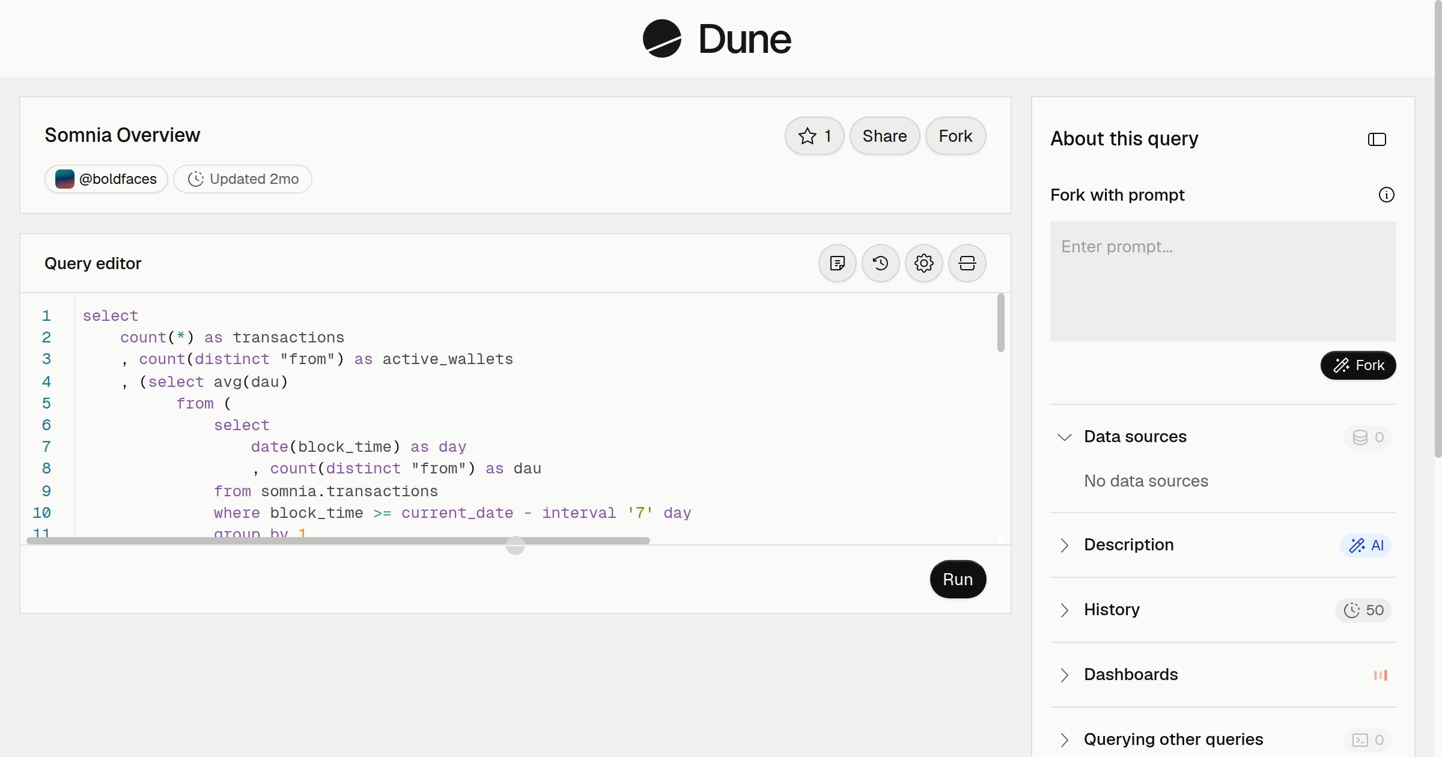This screenshot has width=1442, height=757.
Task: Expand the History section
Action: (1064, 610)
